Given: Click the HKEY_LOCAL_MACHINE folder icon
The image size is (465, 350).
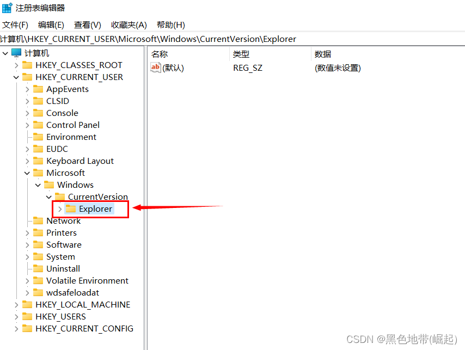Looking at the screenshot, I should click(27, 304).
